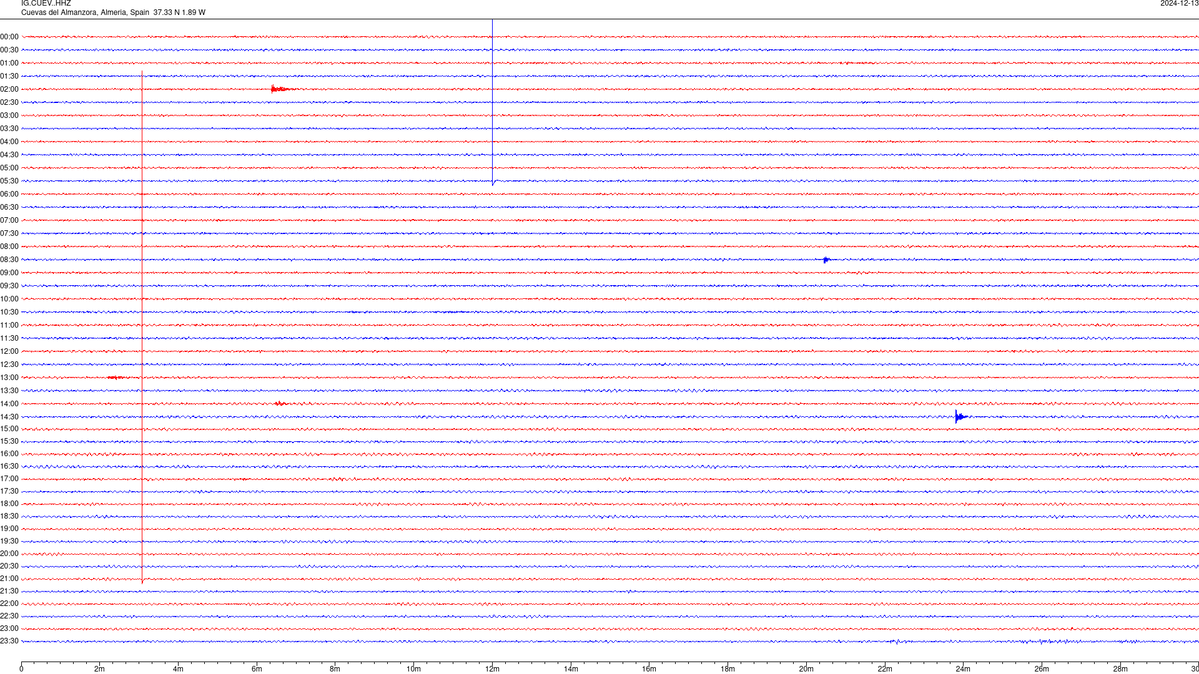Select the 01:00 time row label
1199x674 pixels.
point(9,63)
